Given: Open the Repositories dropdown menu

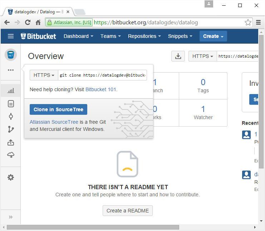Looking at the screenshot, I should (x=144, y=36).
